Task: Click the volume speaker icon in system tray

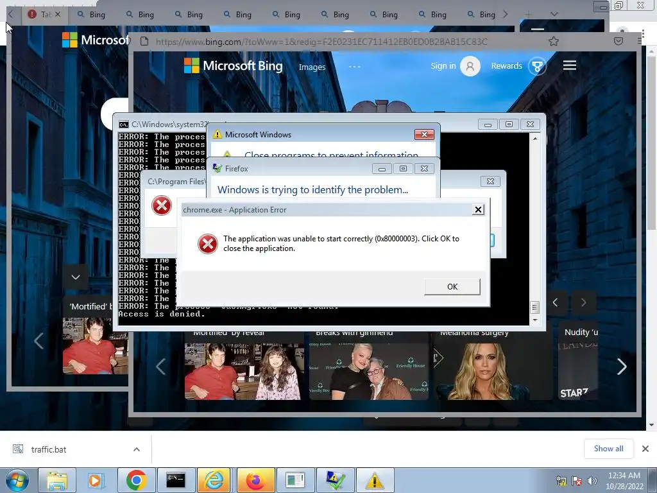Action: pos(592,481)
